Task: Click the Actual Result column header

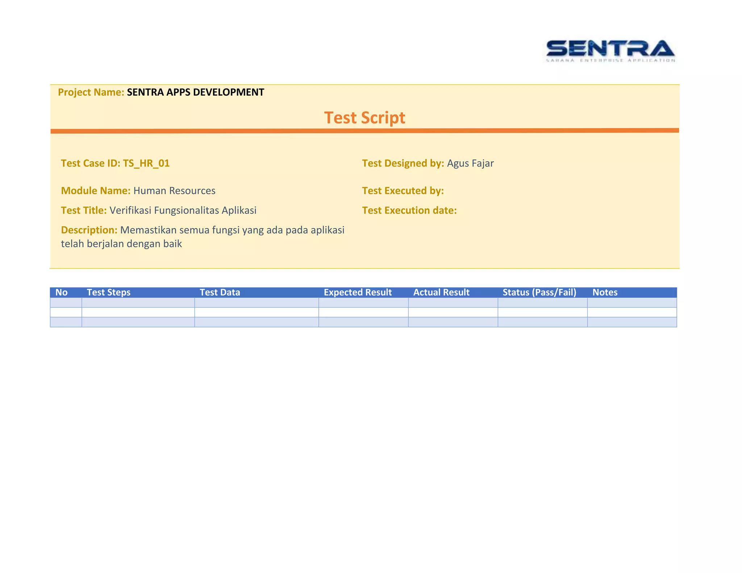Action: click(441, 292)
